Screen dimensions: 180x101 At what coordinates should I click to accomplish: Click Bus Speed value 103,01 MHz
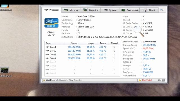(149, 59)
